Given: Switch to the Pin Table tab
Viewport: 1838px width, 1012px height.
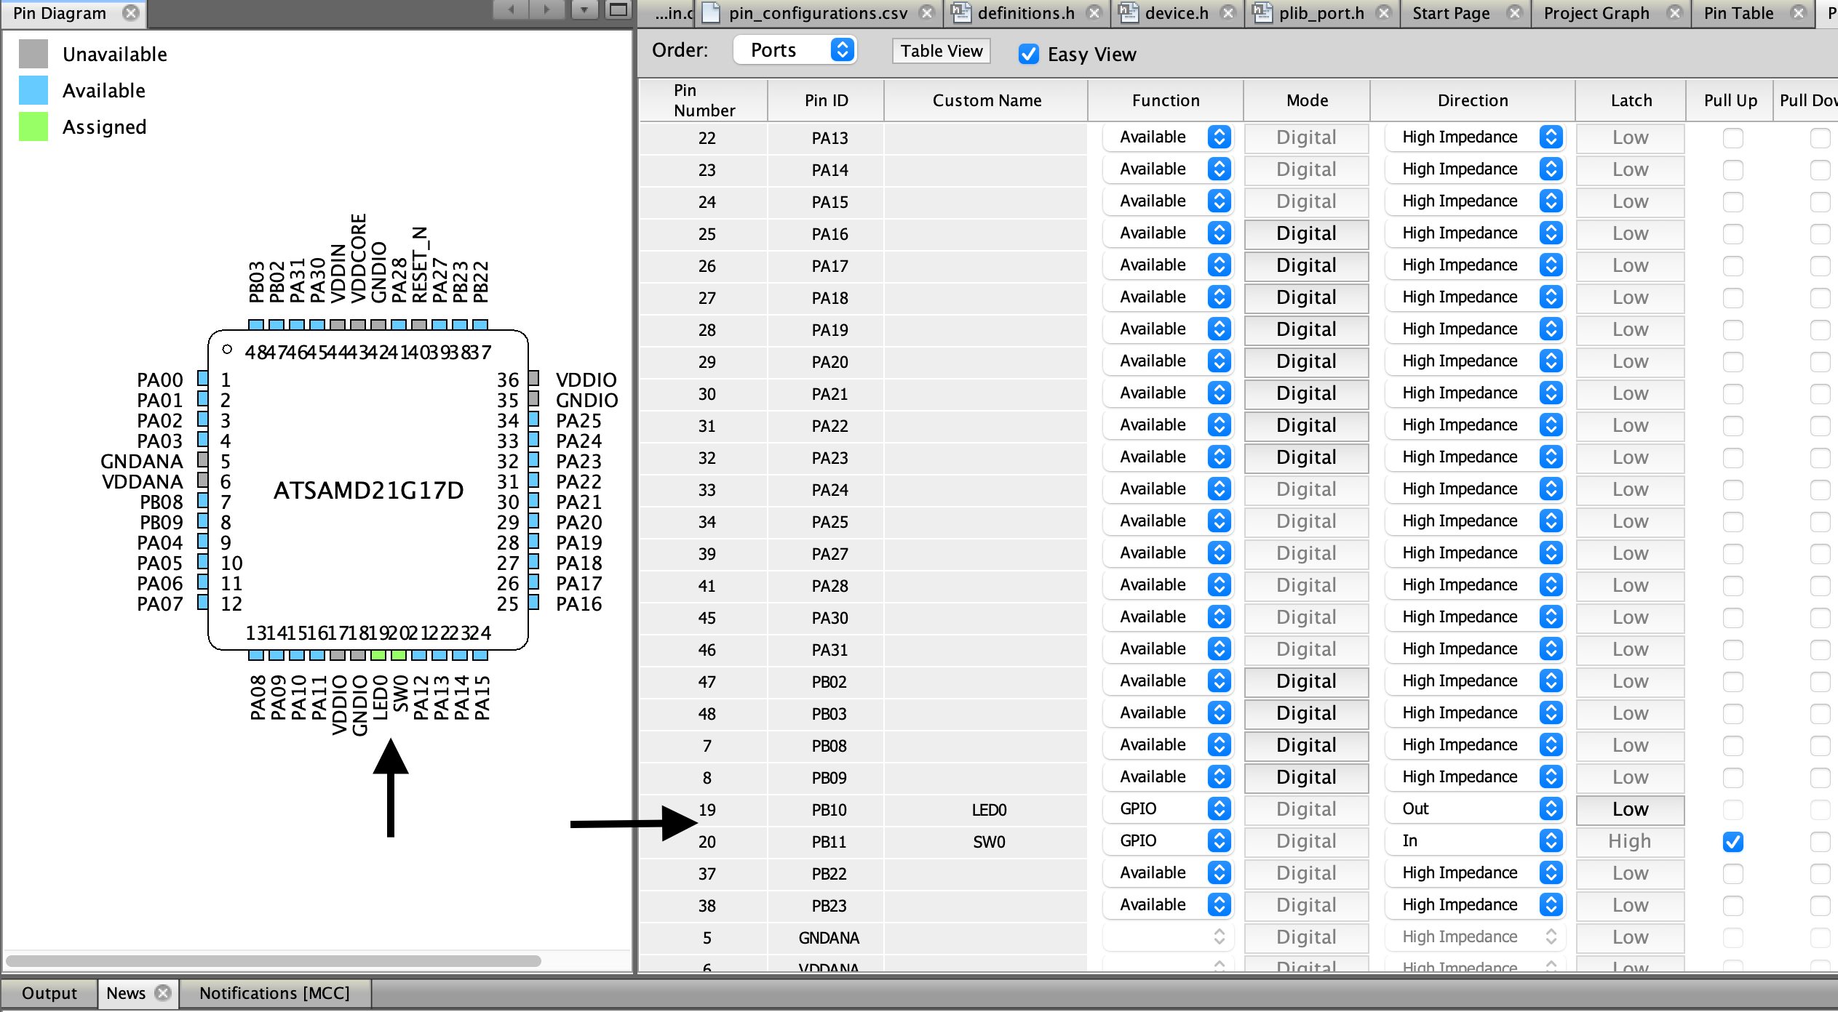Looking at the screenshot, I should click(x=1739, y=12).
